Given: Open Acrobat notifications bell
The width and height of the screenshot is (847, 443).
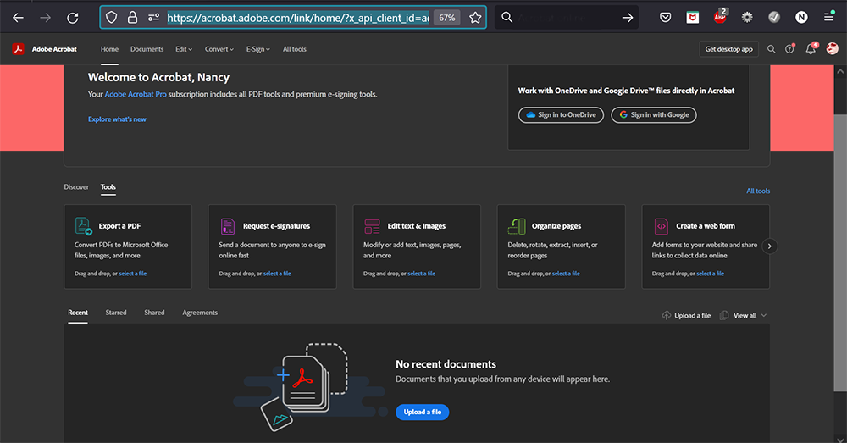Looking at the screenshot, I should click(x=811, y=49).
